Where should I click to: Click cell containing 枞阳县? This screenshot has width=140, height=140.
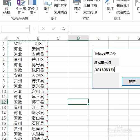(x=38, y=70)
